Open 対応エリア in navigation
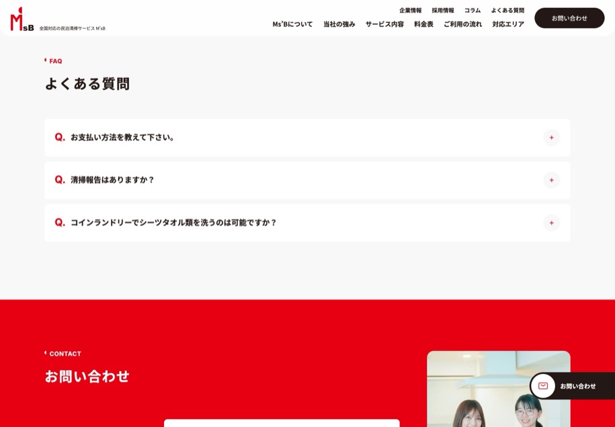 [508, 24]
